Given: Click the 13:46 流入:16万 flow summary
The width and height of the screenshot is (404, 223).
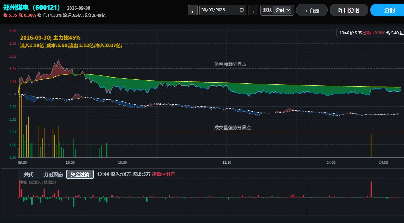Looking at the screenshot, I should coord(136,174).
